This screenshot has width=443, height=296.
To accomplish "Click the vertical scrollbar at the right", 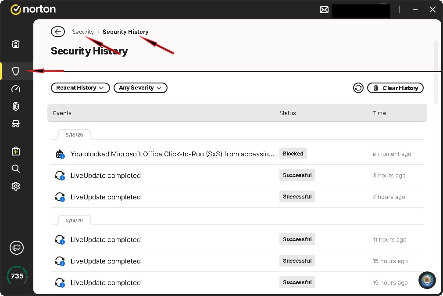I will click(x=436, y=72).
